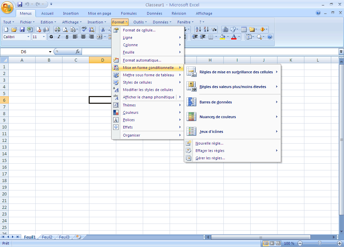Click the Merge and center icon

pos(99,37)
